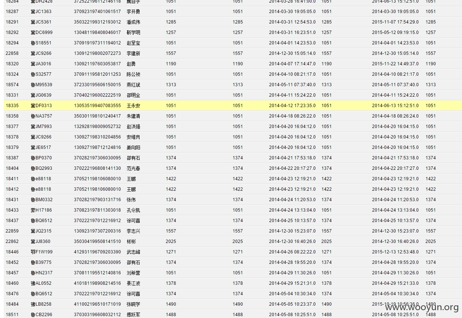Click plate number 鲁BQ2993
The width and height of the screenshot is (462, 318).
coord(41,168)
